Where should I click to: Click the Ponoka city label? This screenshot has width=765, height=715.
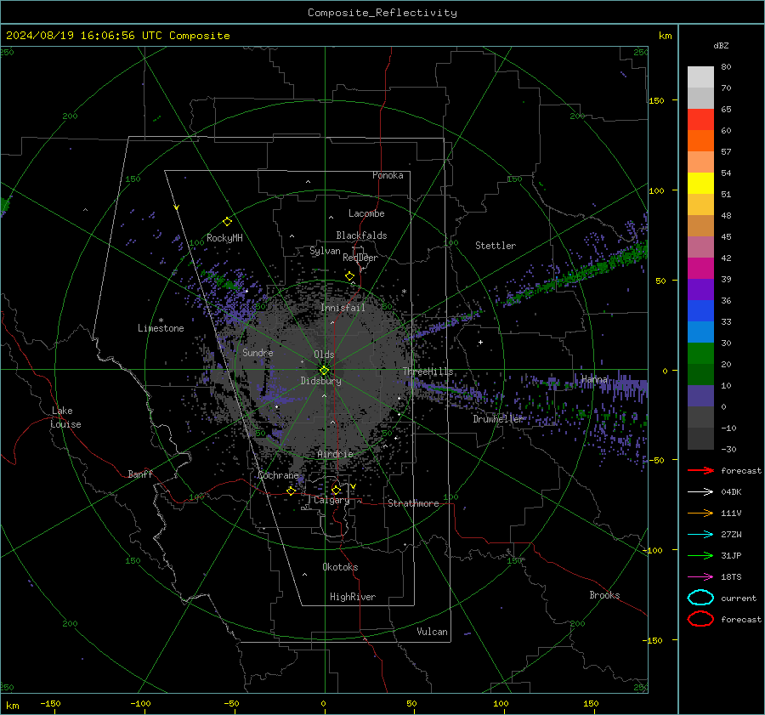388,175
